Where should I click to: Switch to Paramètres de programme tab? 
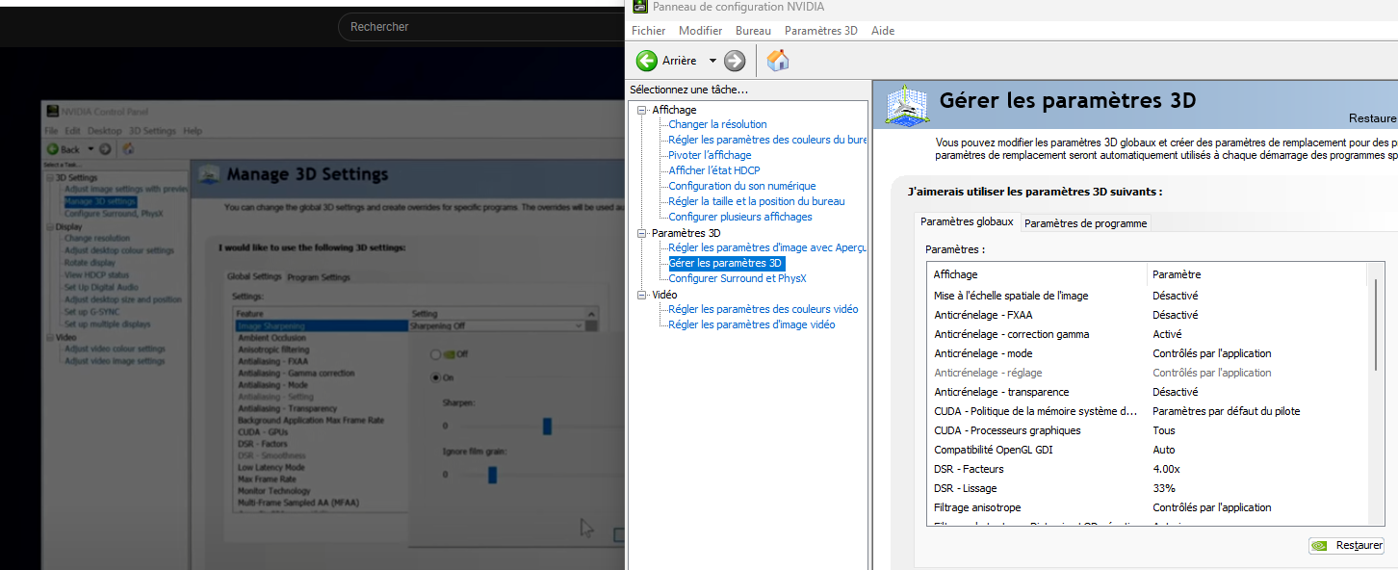pos(1085,223)
